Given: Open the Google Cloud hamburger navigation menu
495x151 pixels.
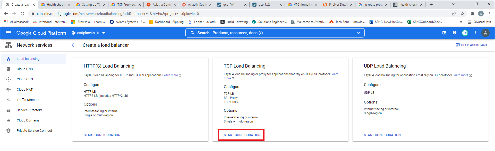Looking at the screenshot, I should pos(8,33).
